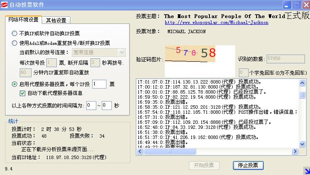Select log entry for IP 121.12.250.201:3128

tap(199, 107)
